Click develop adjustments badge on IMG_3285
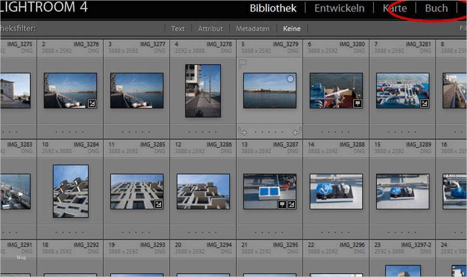Screen dimensions: 467x277 click(158, 204)
